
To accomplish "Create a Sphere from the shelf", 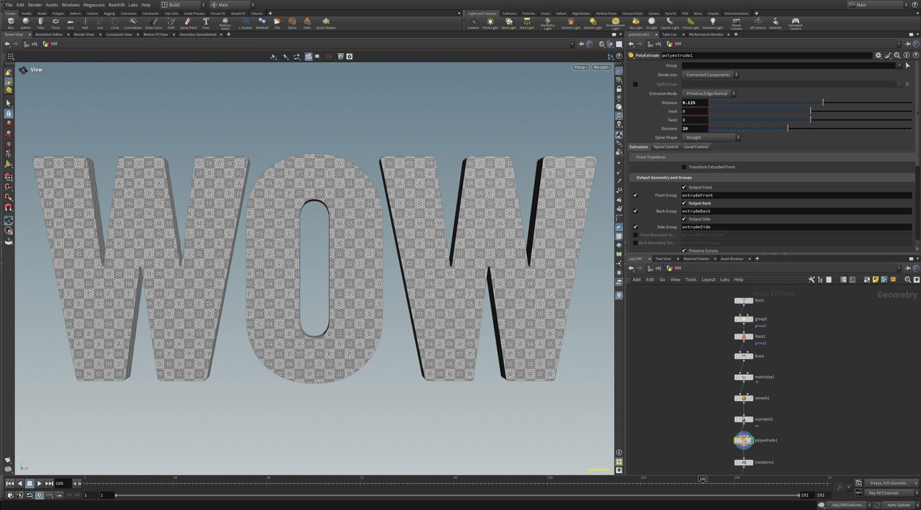I will pyautogui.click(x=25, y=23).
